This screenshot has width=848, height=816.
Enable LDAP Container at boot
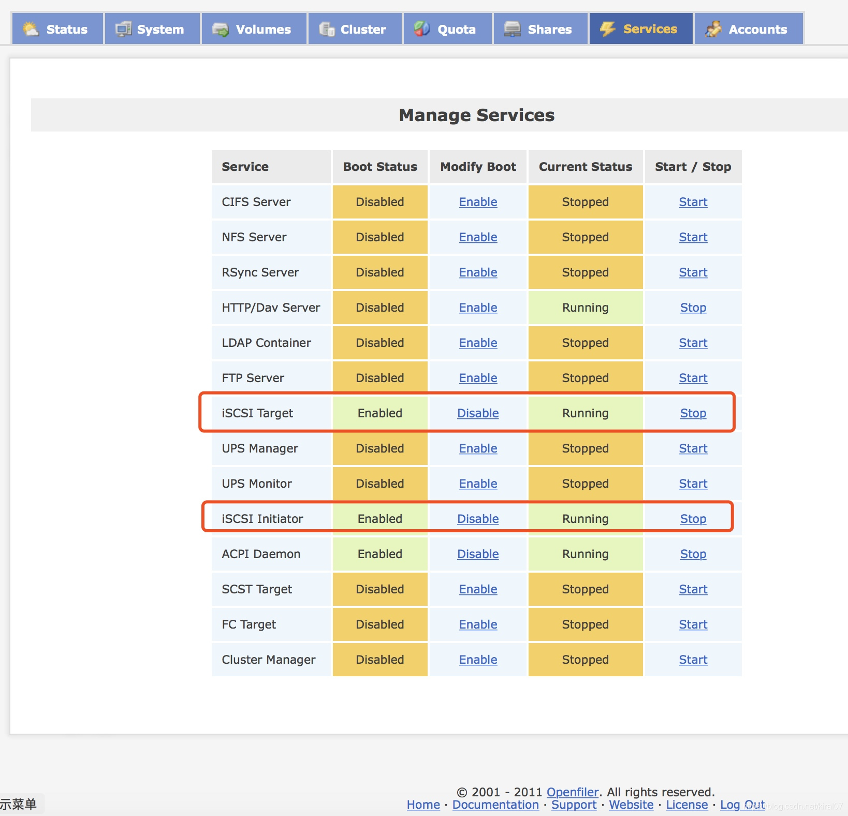[478, 343]
